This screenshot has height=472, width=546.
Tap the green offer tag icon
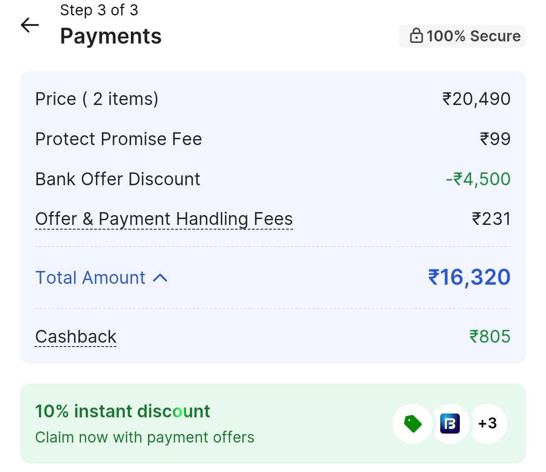pyautogui.click(x=412, y=424)
